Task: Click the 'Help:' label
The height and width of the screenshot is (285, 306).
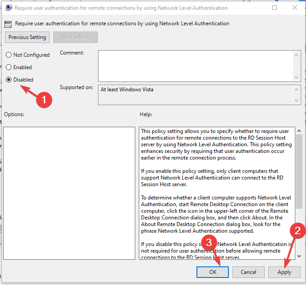Action: [x=146, y=114]
